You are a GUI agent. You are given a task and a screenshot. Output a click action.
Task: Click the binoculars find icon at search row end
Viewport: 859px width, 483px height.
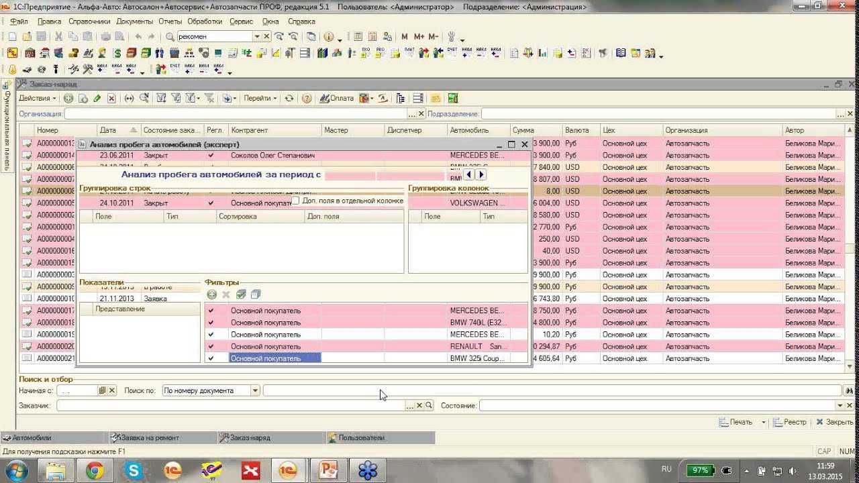tap(850, 390)
